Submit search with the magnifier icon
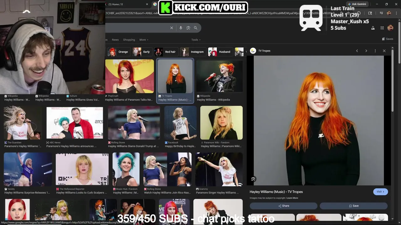Viewport: 401px width, 225px height. pos(195,28)
